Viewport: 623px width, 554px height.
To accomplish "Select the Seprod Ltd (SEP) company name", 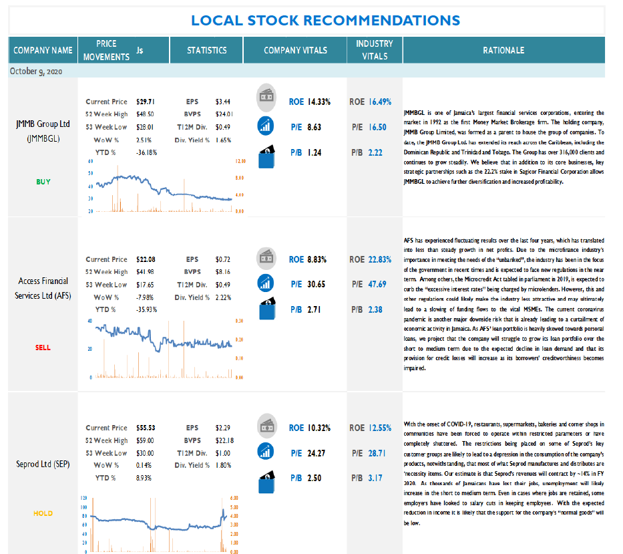I will click(43, 464).
